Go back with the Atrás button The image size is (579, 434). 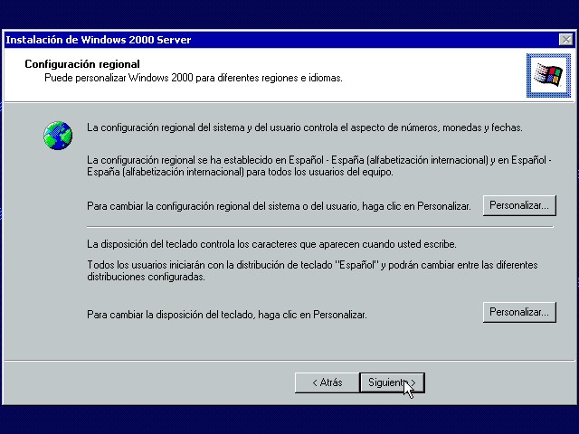(x=327, y=382)
